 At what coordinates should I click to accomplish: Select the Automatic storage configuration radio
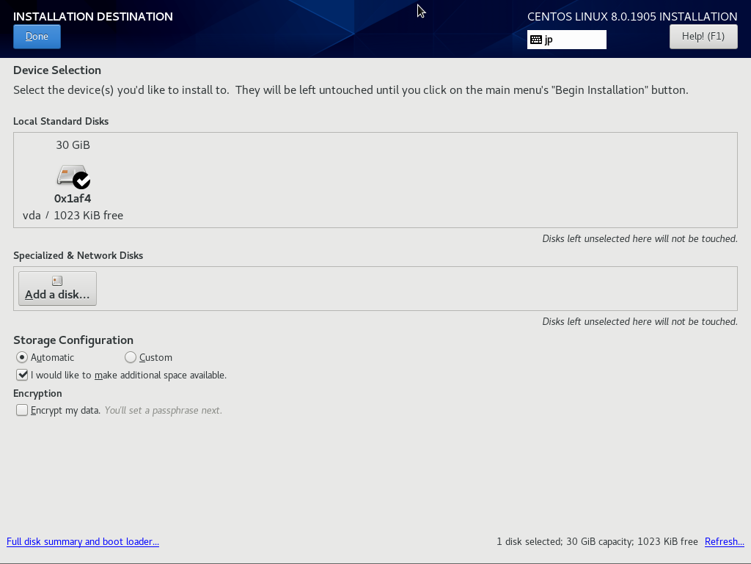click(x=22, y=357)
